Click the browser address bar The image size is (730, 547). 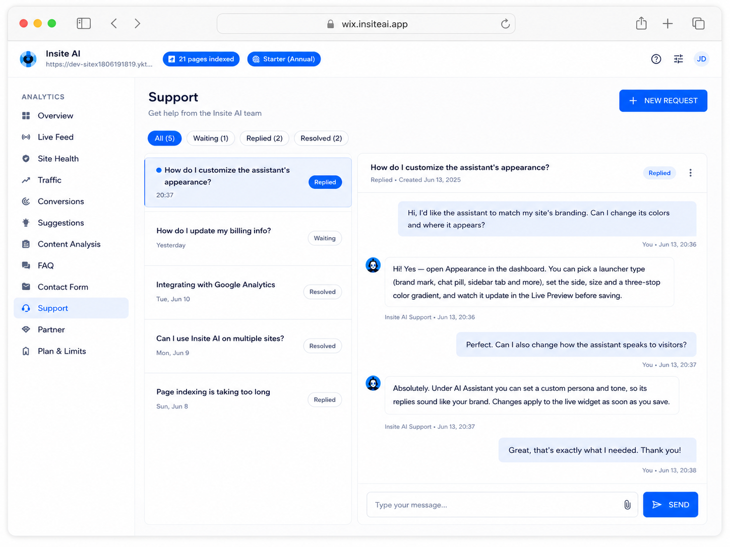[366, 24]
